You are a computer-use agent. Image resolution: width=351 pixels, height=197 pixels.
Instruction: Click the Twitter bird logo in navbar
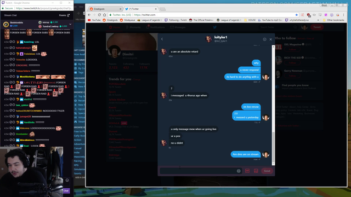pos(214,27)
